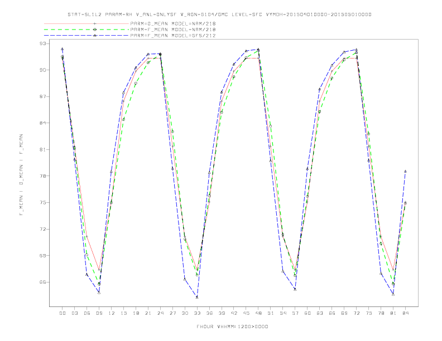
Task: Click blue GFS triangle data point at hour 33
Action: pyautogui.click(x=197, y=297)
